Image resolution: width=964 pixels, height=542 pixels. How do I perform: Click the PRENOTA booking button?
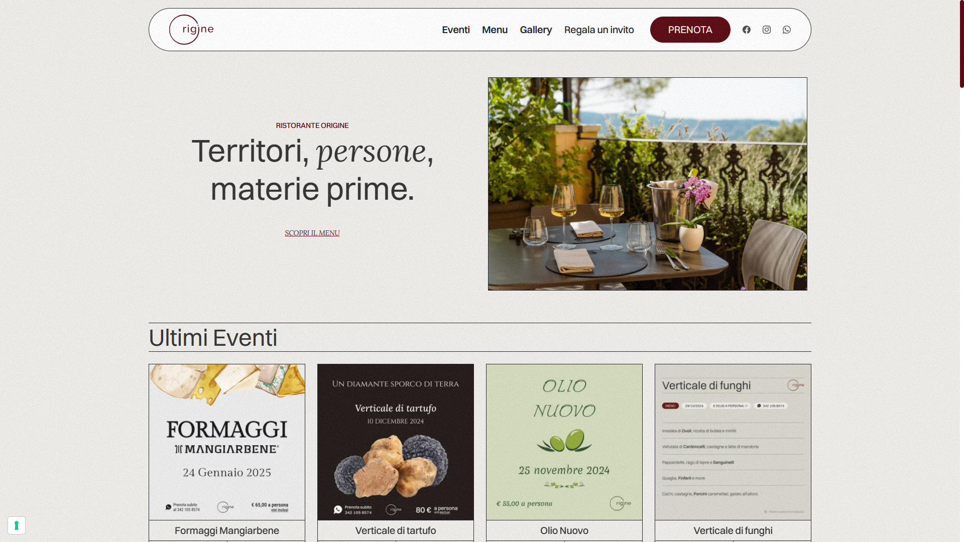coord(690,30)
